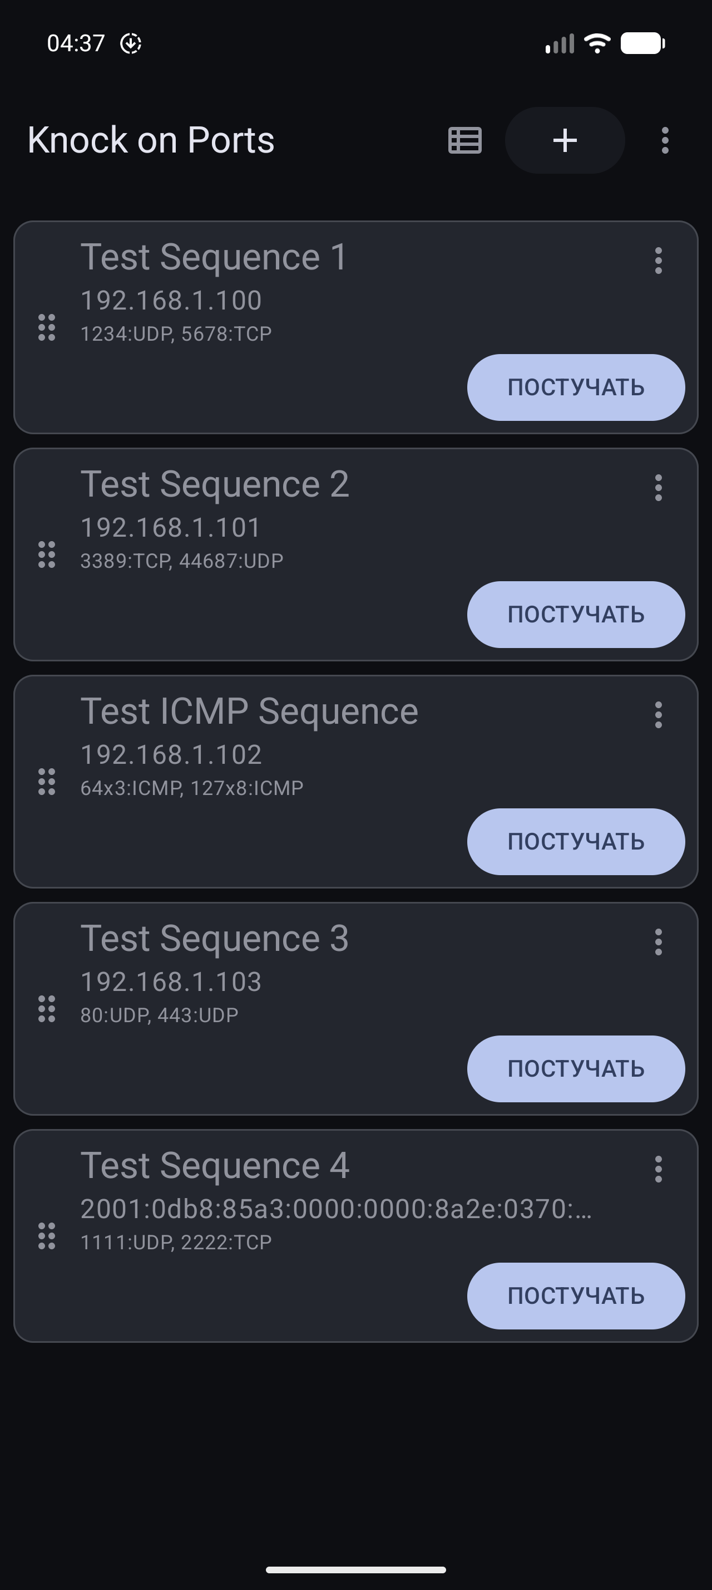
Task: Open options menu for Test Sequence 1
Action: pyautogui.click(x=659, y=261)
